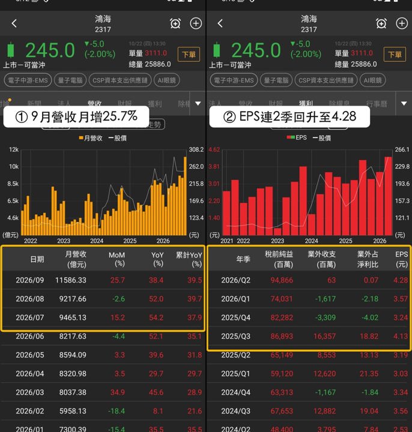Image resolution: width=412 pixels, height=432 pixels.
Task: Sort by YoY (%) column header
Action: [157, 259]
